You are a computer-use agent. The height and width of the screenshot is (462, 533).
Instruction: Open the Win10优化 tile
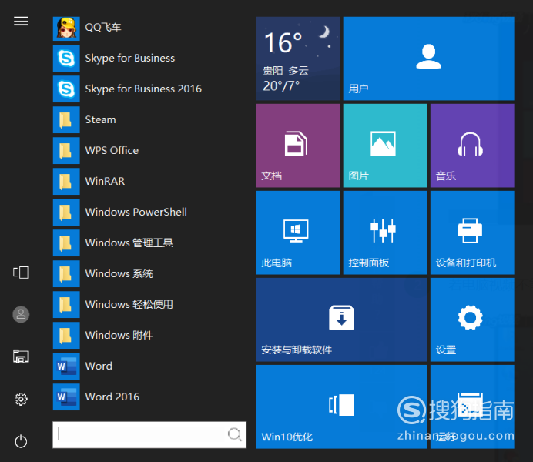(341, 407)
